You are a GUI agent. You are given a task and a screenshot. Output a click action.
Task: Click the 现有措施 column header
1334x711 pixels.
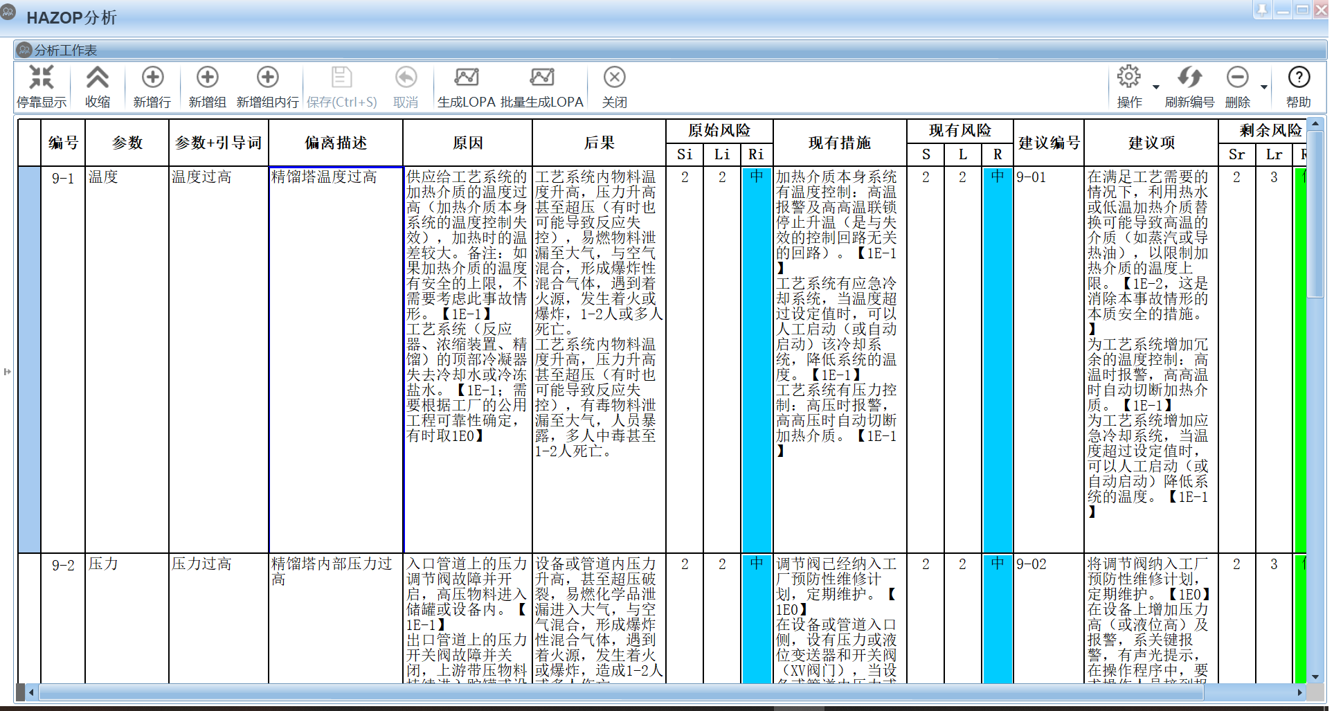pos(840,143)
